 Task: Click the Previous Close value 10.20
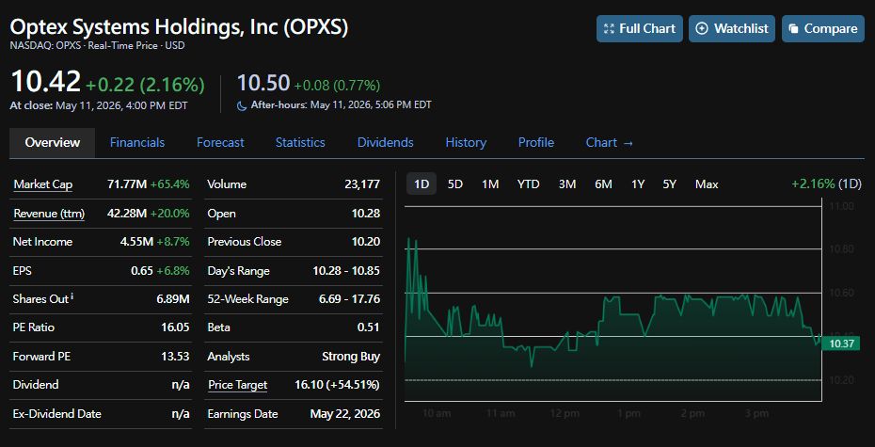click(367, 242)
